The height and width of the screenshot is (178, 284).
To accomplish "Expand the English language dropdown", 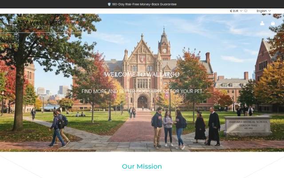I will (x=264, y=11).
